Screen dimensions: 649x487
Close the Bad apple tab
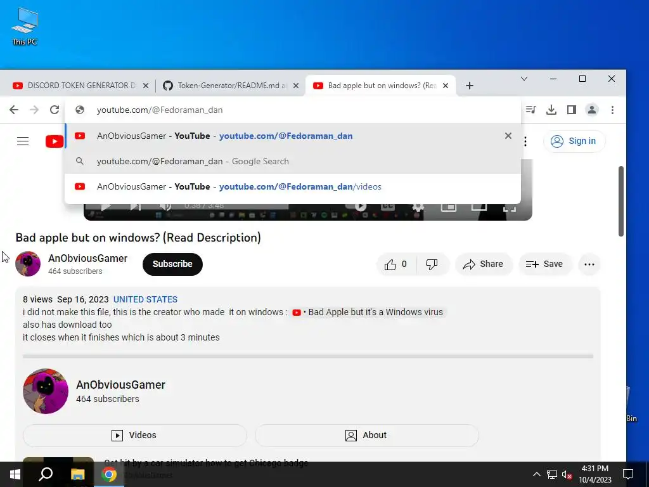coord(446,86)
